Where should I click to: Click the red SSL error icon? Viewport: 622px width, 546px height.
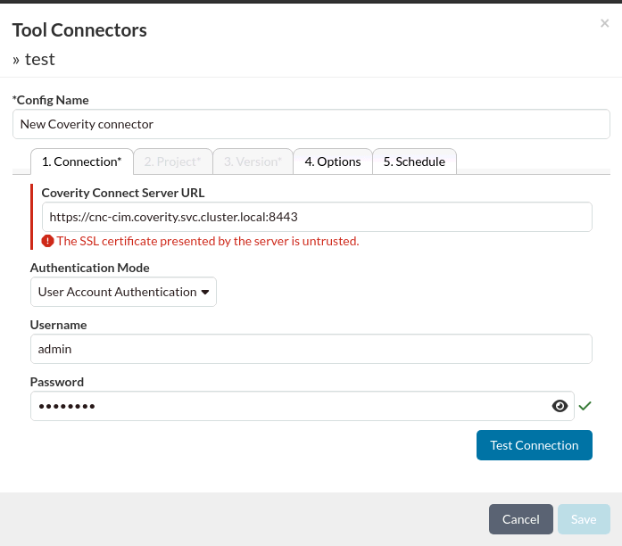[47, 241]
